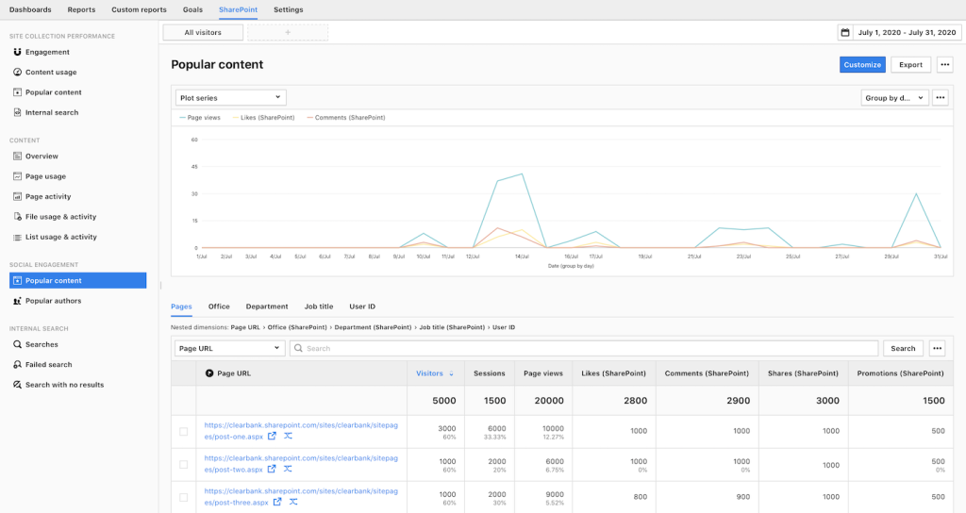Open Settings in top navigation
The width and height of the screenshot is (966, 513).
click(x=289, y=9)
